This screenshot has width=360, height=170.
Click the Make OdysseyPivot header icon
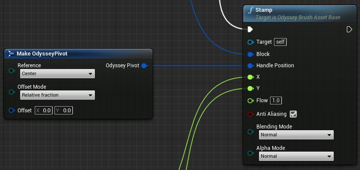pyautogui.click(x=11, y=54)
